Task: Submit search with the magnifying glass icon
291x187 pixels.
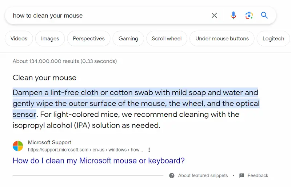Action: point(264,15)
